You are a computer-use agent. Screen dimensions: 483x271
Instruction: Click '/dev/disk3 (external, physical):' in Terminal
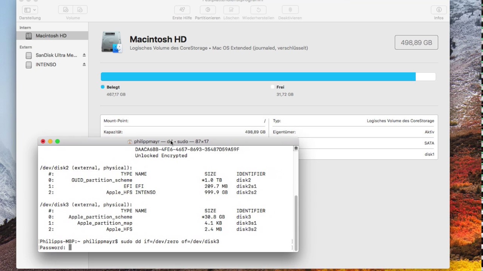86,205
